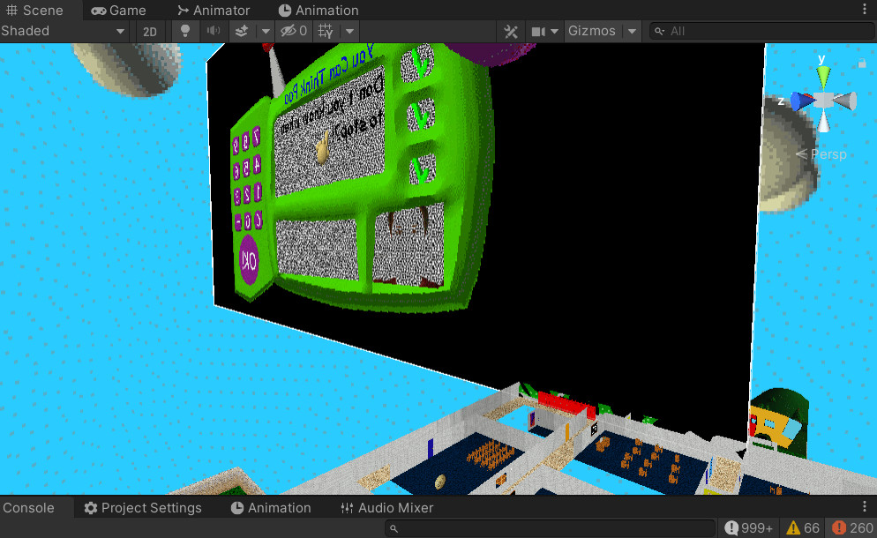The height and width of the screenshot is (538, 877).
Task: Toggle scene effects (skybox, fog) icon
Action: coord(242,32)
